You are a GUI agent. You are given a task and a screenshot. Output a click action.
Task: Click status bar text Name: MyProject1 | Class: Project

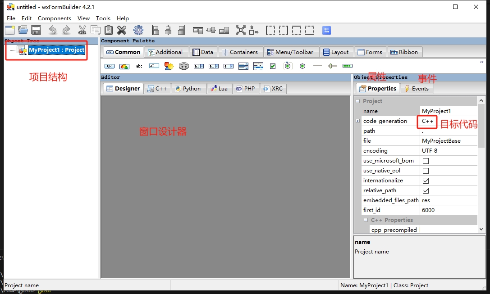tap(384, 285)
